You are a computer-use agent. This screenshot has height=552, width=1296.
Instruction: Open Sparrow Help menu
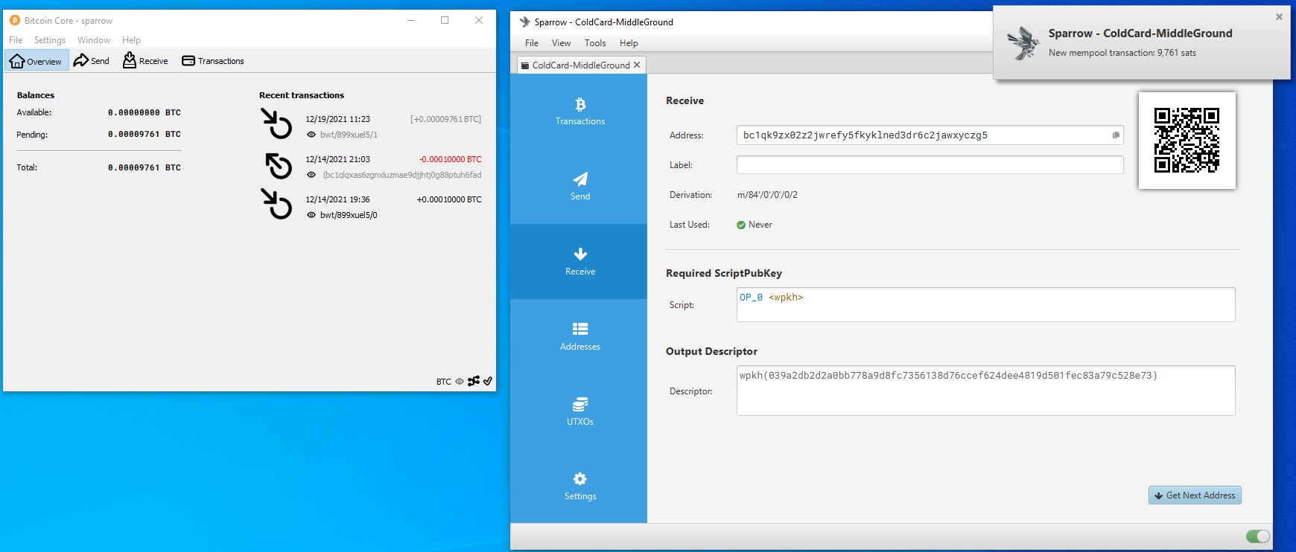click(629, 43)
